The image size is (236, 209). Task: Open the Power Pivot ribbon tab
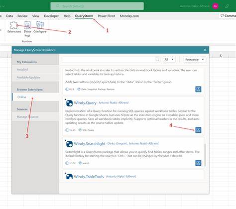pos(107,16)
